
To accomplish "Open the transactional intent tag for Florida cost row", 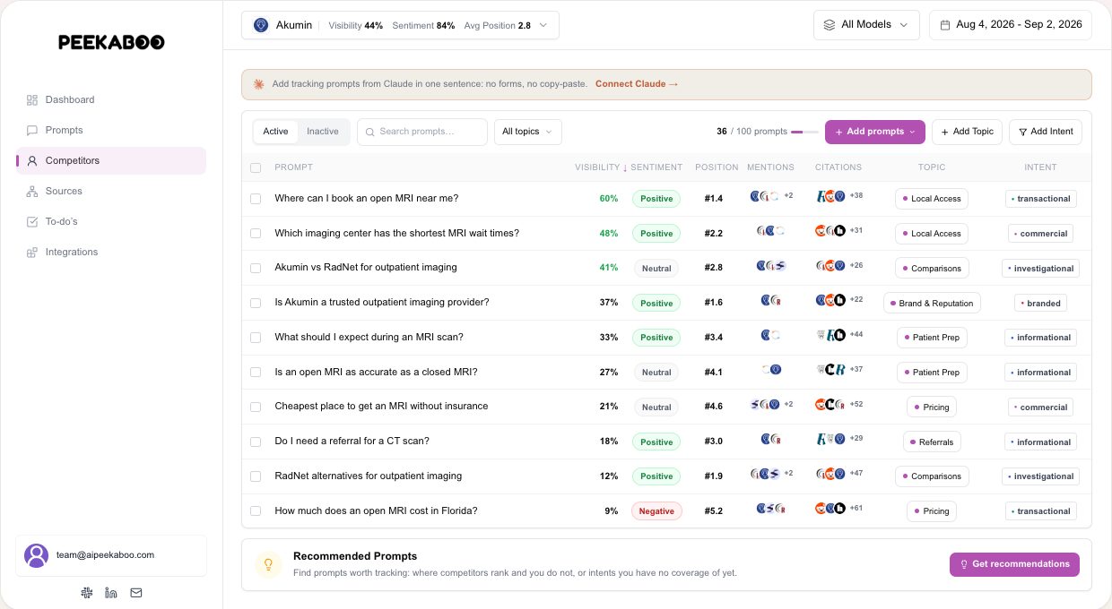I will click(x=1040, y=511).
